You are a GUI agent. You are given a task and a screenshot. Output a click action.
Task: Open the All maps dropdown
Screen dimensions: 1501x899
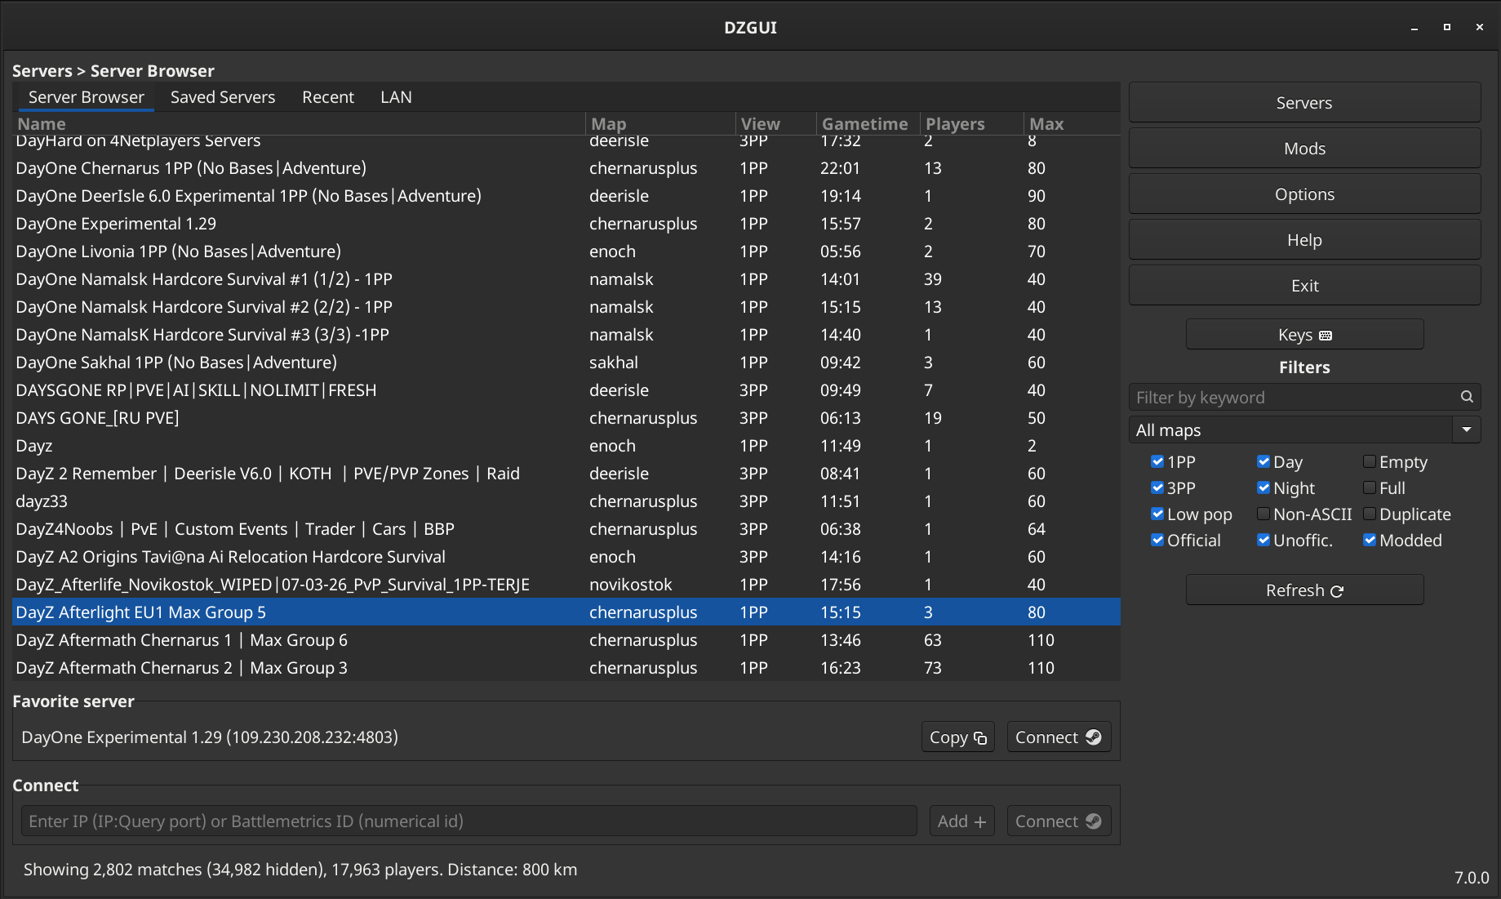tap(1304, 429)
